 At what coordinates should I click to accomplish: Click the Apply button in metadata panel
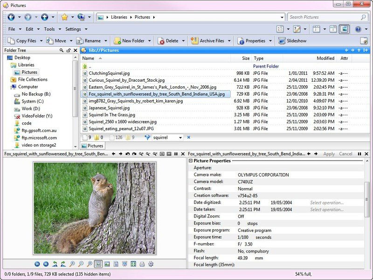[x=329, y=154]
